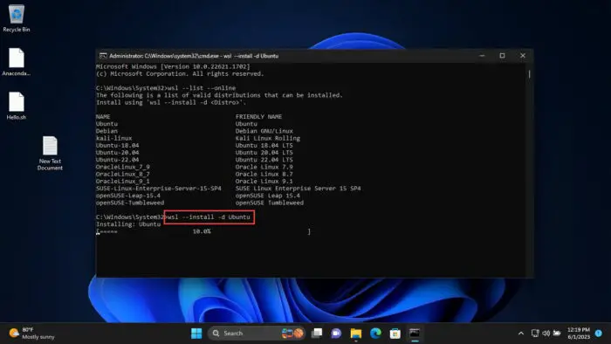
Task: Click the 'Kali Linux Rolling' friendly name
Action: [x=268, y=138]
